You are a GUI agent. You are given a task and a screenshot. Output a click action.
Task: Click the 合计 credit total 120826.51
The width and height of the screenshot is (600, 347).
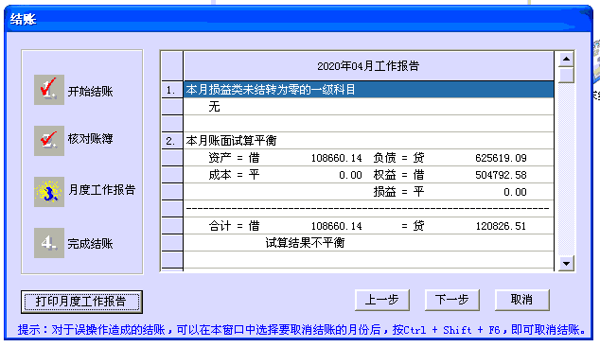[x=501, y=226]
